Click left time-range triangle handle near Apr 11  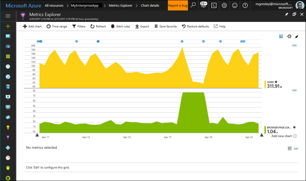click(37, 135)
